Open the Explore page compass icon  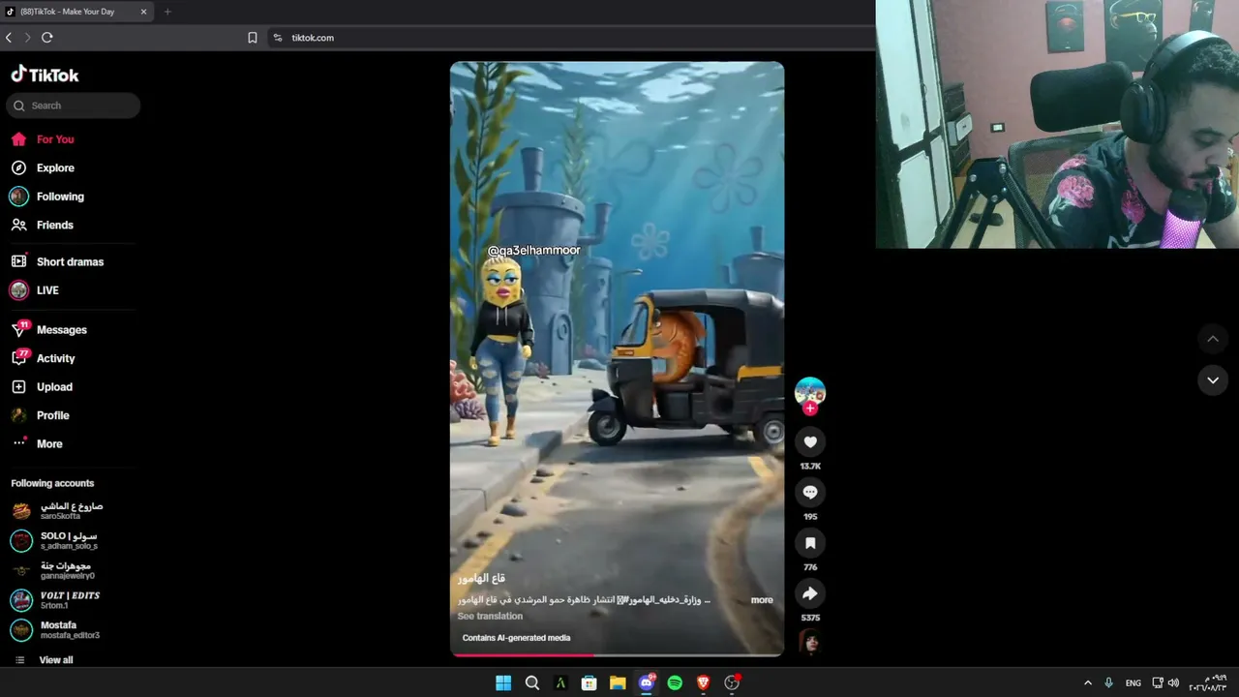tap(18, 167)
